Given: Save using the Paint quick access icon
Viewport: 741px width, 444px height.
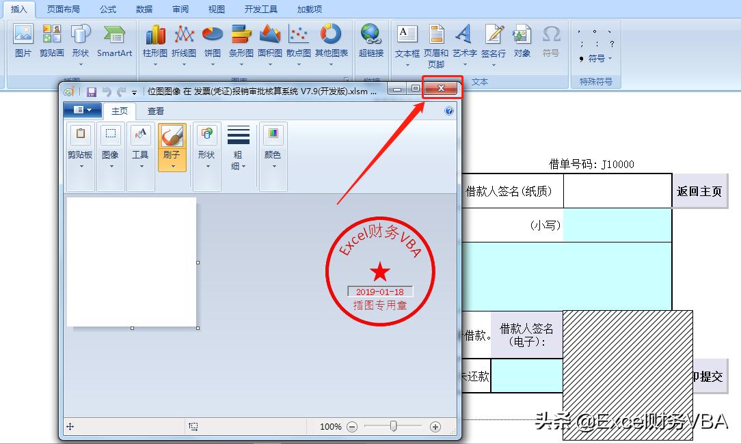Looking at the screenshot, I should pos(92,92).
